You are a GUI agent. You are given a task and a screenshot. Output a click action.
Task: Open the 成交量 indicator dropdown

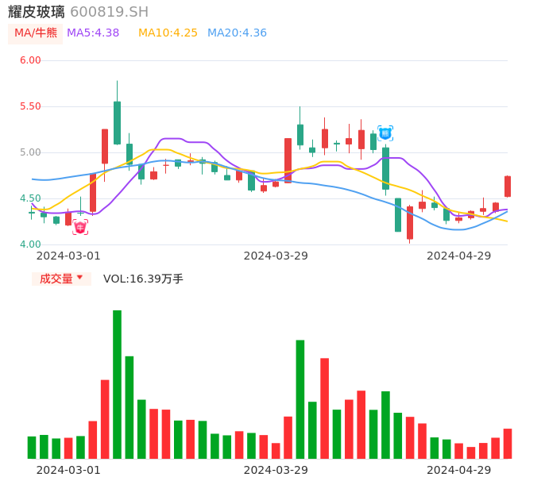pos(61,279)
